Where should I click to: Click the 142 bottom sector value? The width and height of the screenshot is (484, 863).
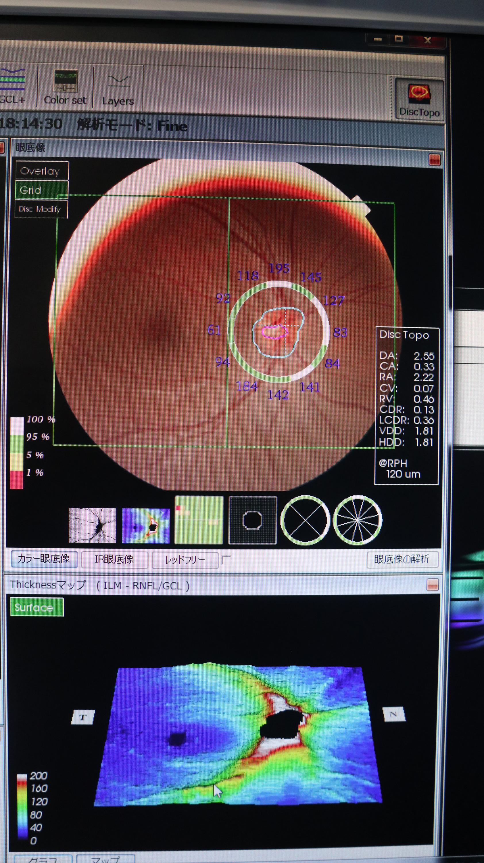[278, 395]
